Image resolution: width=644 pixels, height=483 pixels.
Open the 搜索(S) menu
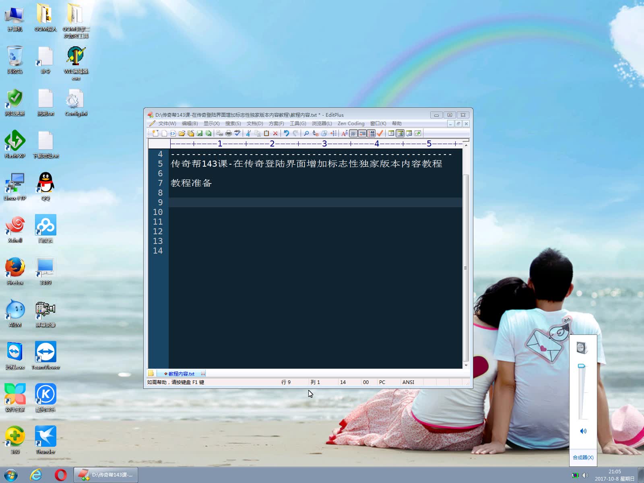coord(233,124)
